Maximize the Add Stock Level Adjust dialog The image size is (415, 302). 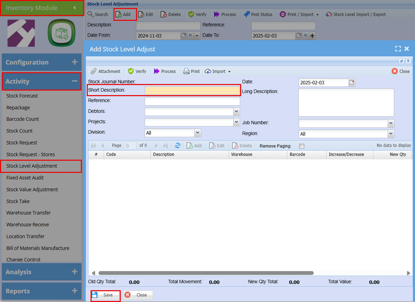(x=398, y=49)
